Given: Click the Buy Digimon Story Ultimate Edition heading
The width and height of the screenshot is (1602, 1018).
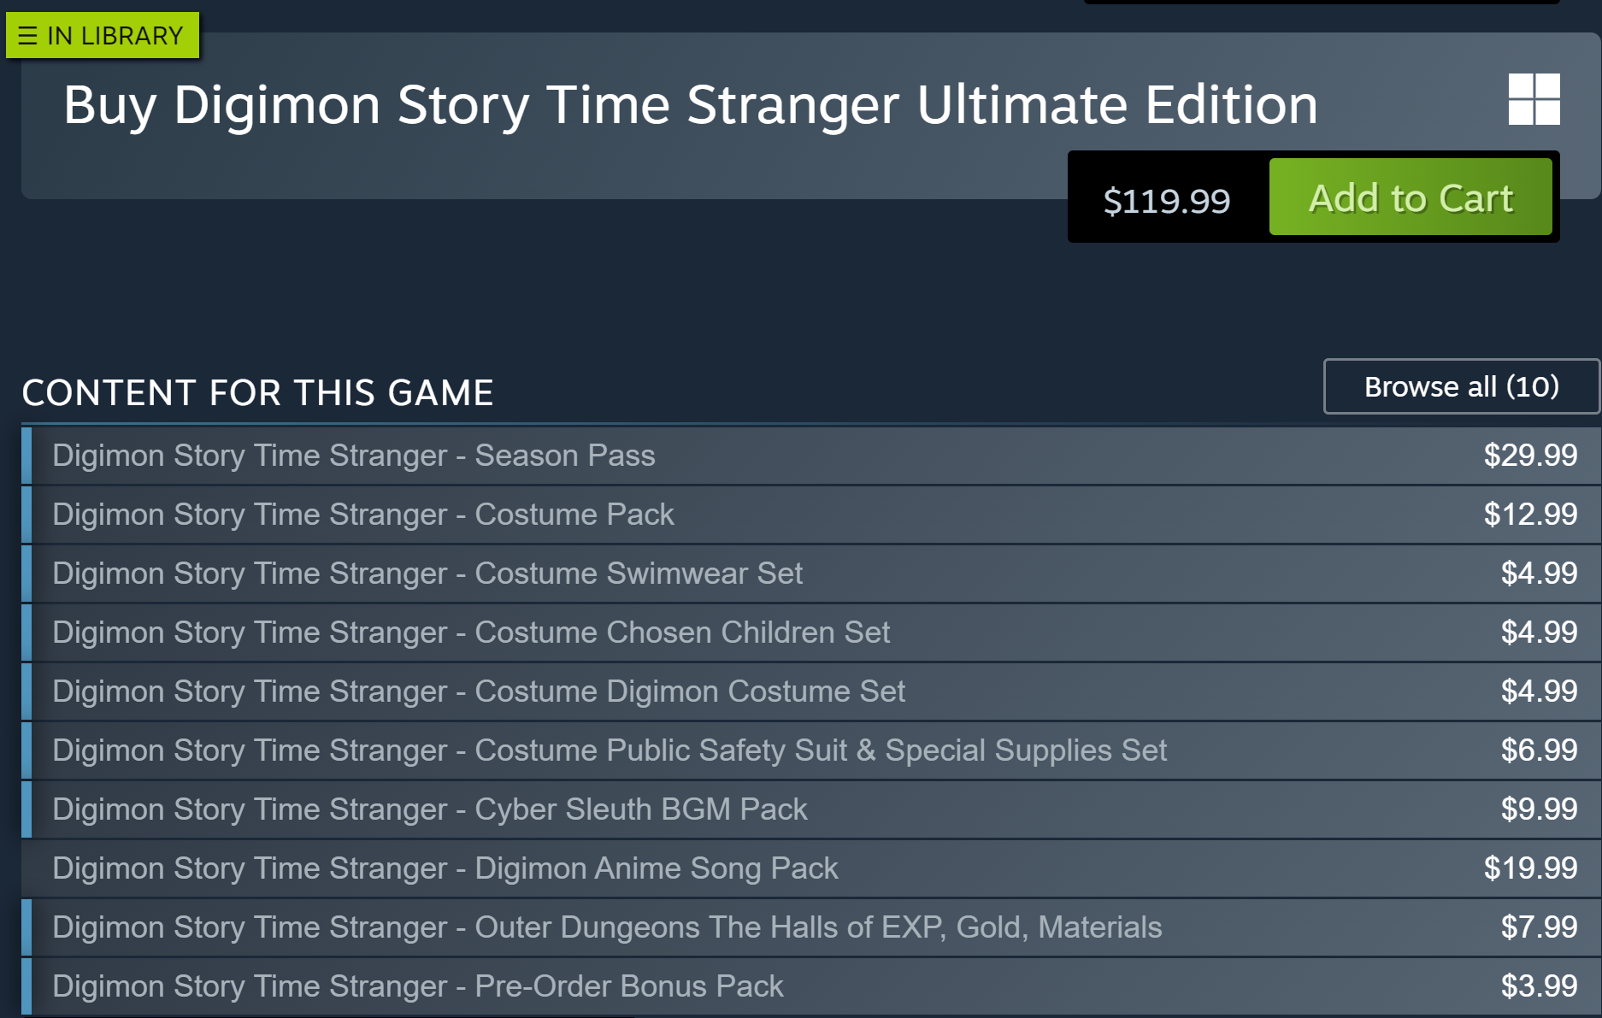Looking at the screenshot, I should (690, 105).
